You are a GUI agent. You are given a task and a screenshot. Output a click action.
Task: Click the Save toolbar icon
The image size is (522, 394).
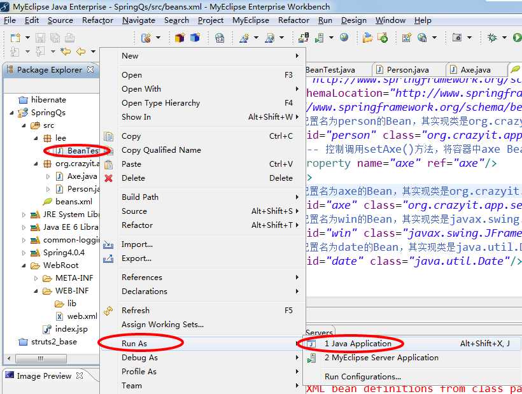point(40,38)
